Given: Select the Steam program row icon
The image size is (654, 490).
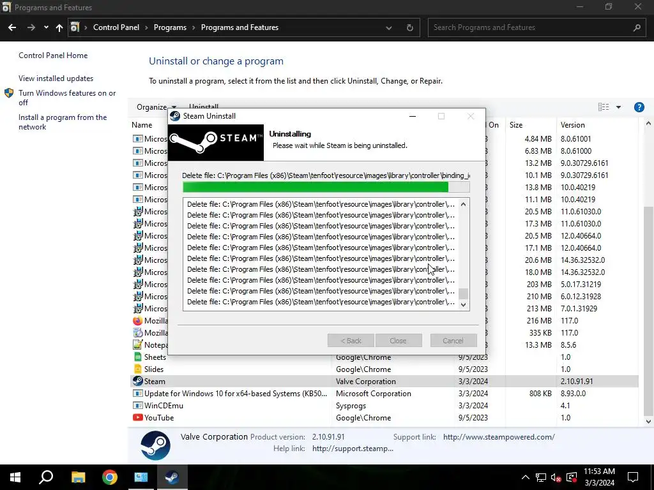Looking at the screenshot, I should [137, 382].
